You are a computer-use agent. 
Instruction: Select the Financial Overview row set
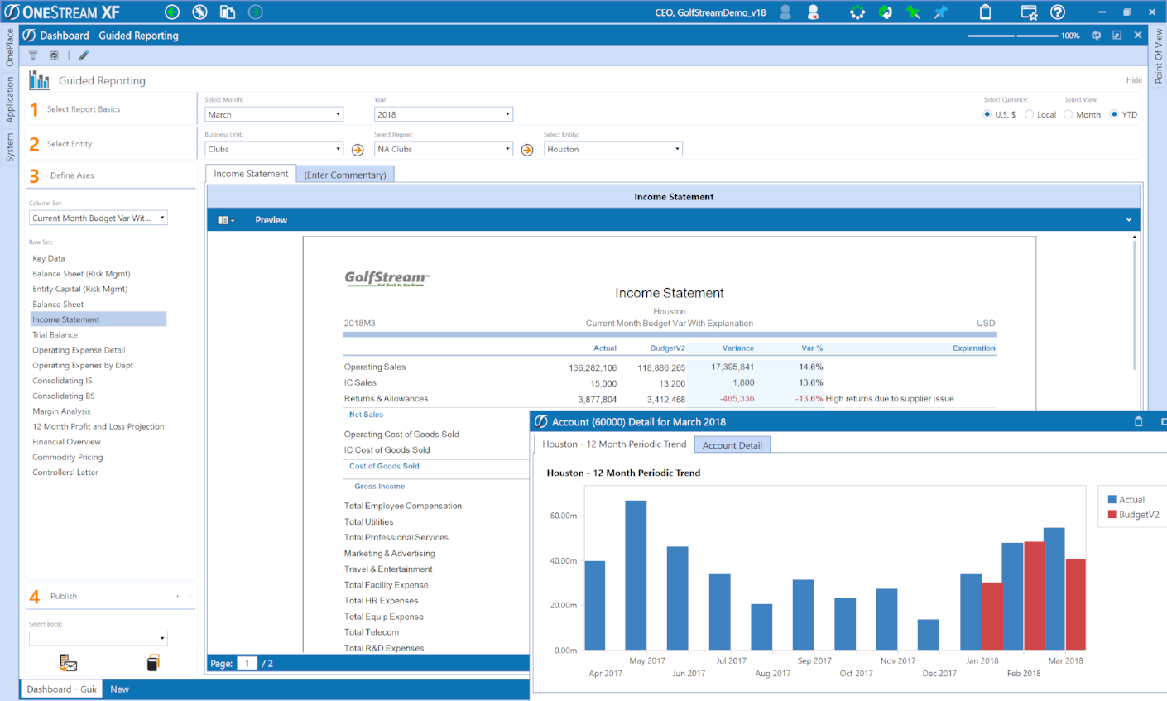pyautogui.click(x=66, y=442)
